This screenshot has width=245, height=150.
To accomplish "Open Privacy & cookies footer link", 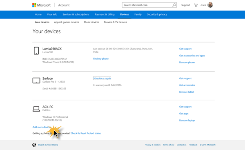I will [x=152, y=145].
